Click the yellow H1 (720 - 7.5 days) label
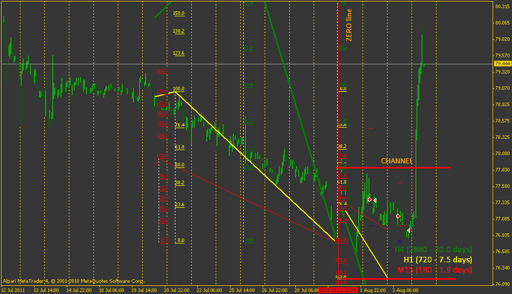Image resolution: width=512 pixels, height=294 pixels. coord(438,260)
